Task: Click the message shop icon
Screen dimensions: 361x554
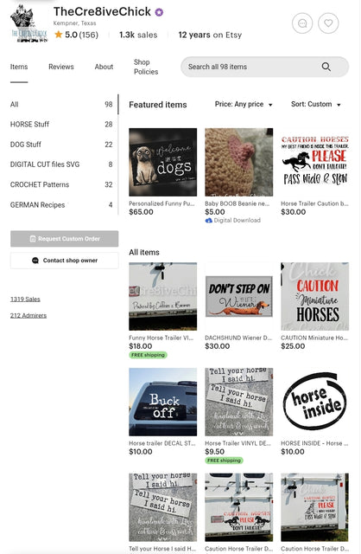Action: click(x=302, y=23)
